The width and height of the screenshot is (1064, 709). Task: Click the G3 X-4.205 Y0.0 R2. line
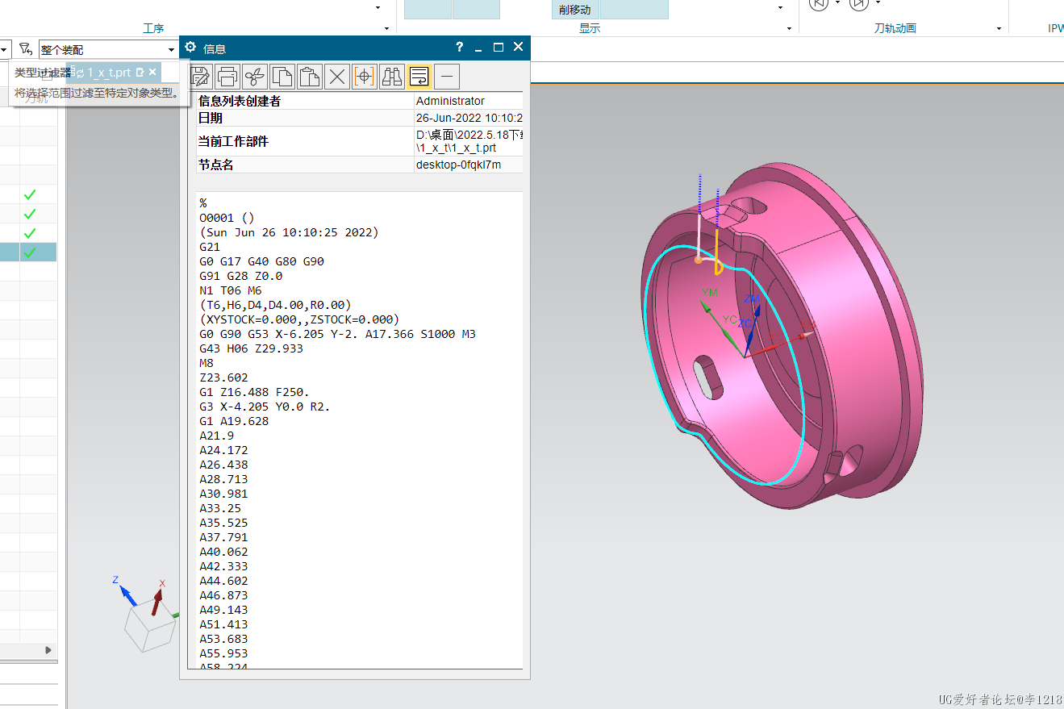click(265, 407)
